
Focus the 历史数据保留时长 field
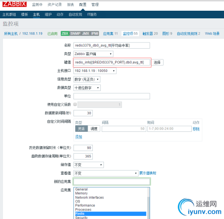pyautogui.click(x=83, y=148)
